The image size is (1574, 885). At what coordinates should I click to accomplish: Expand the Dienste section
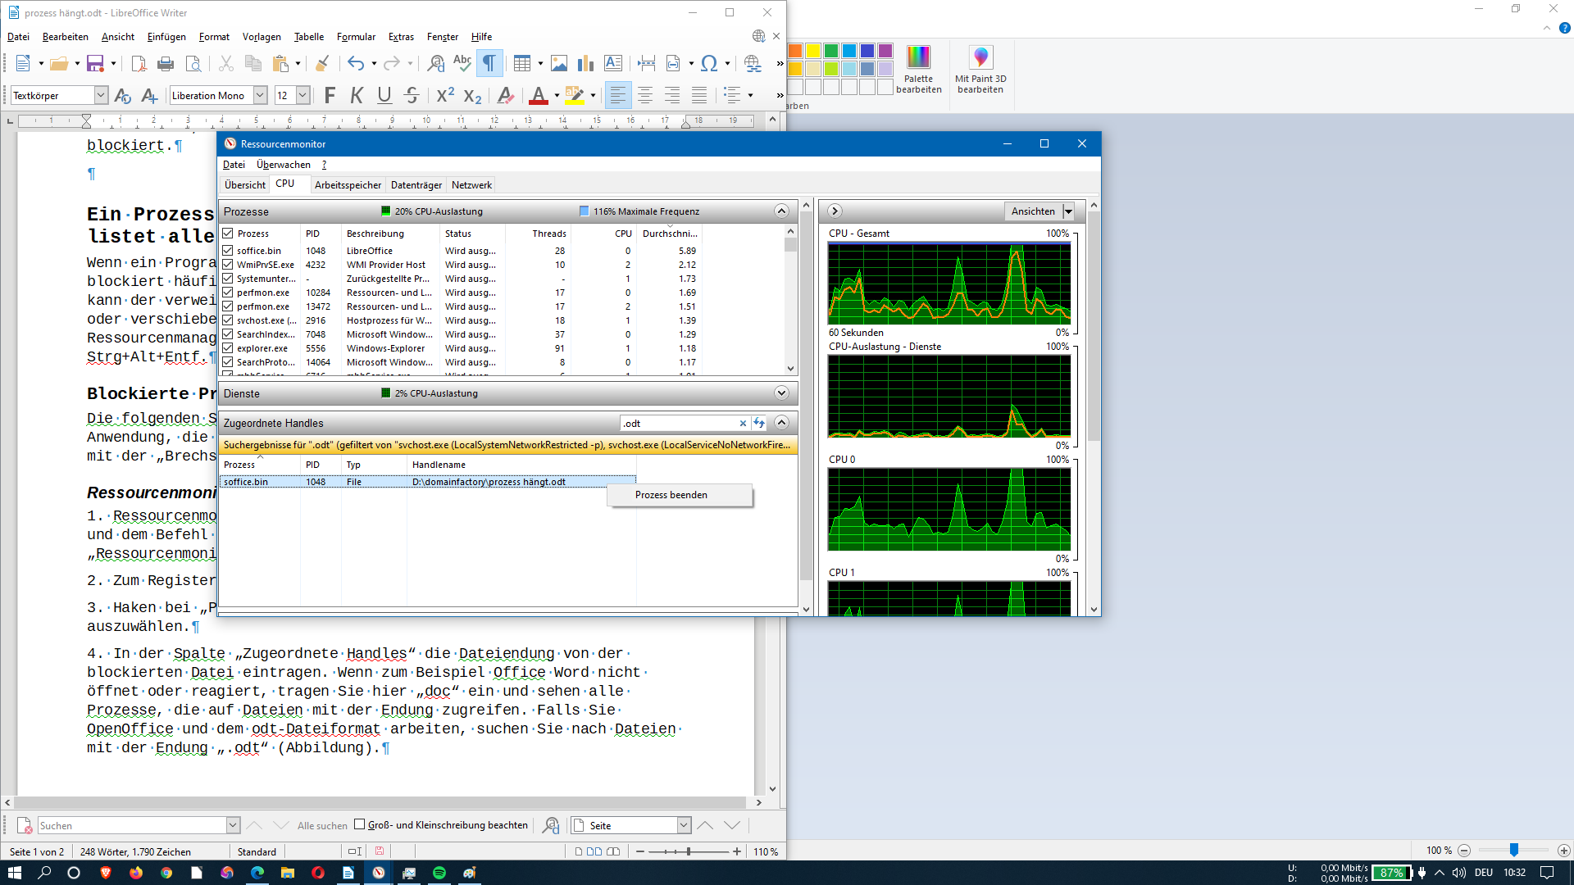[x=781, y=393]
